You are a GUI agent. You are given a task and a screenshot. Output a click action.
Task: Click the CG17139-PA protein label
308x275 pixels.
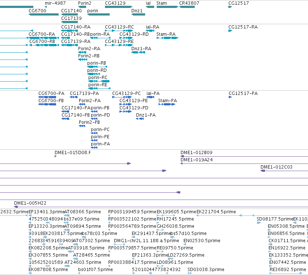pos(84,93)
